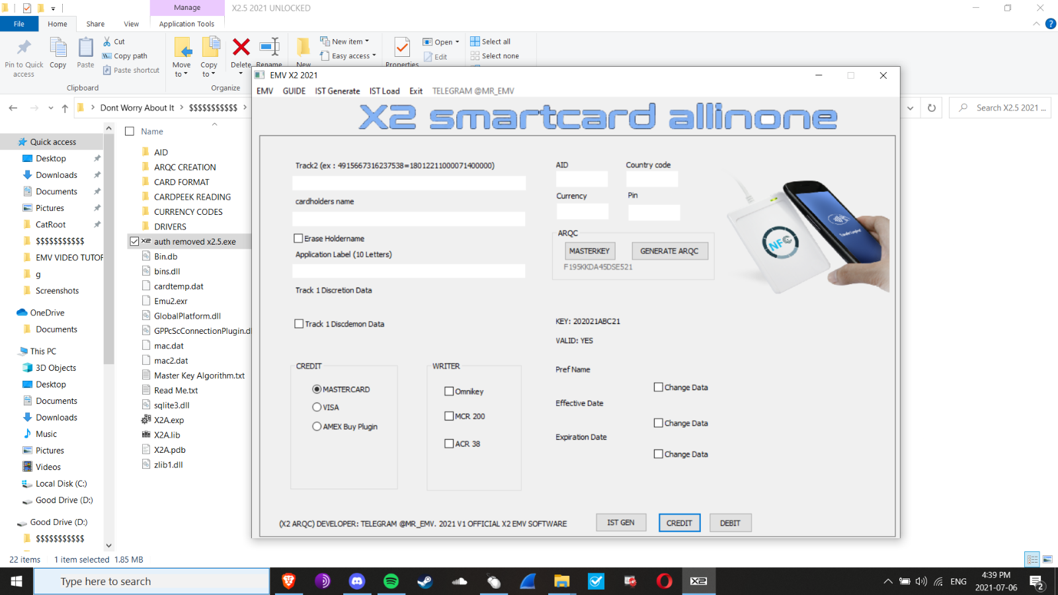Expand the address bar history dropdown
The height and width of the screenshot is (595, 1058).
click(911, 108)
